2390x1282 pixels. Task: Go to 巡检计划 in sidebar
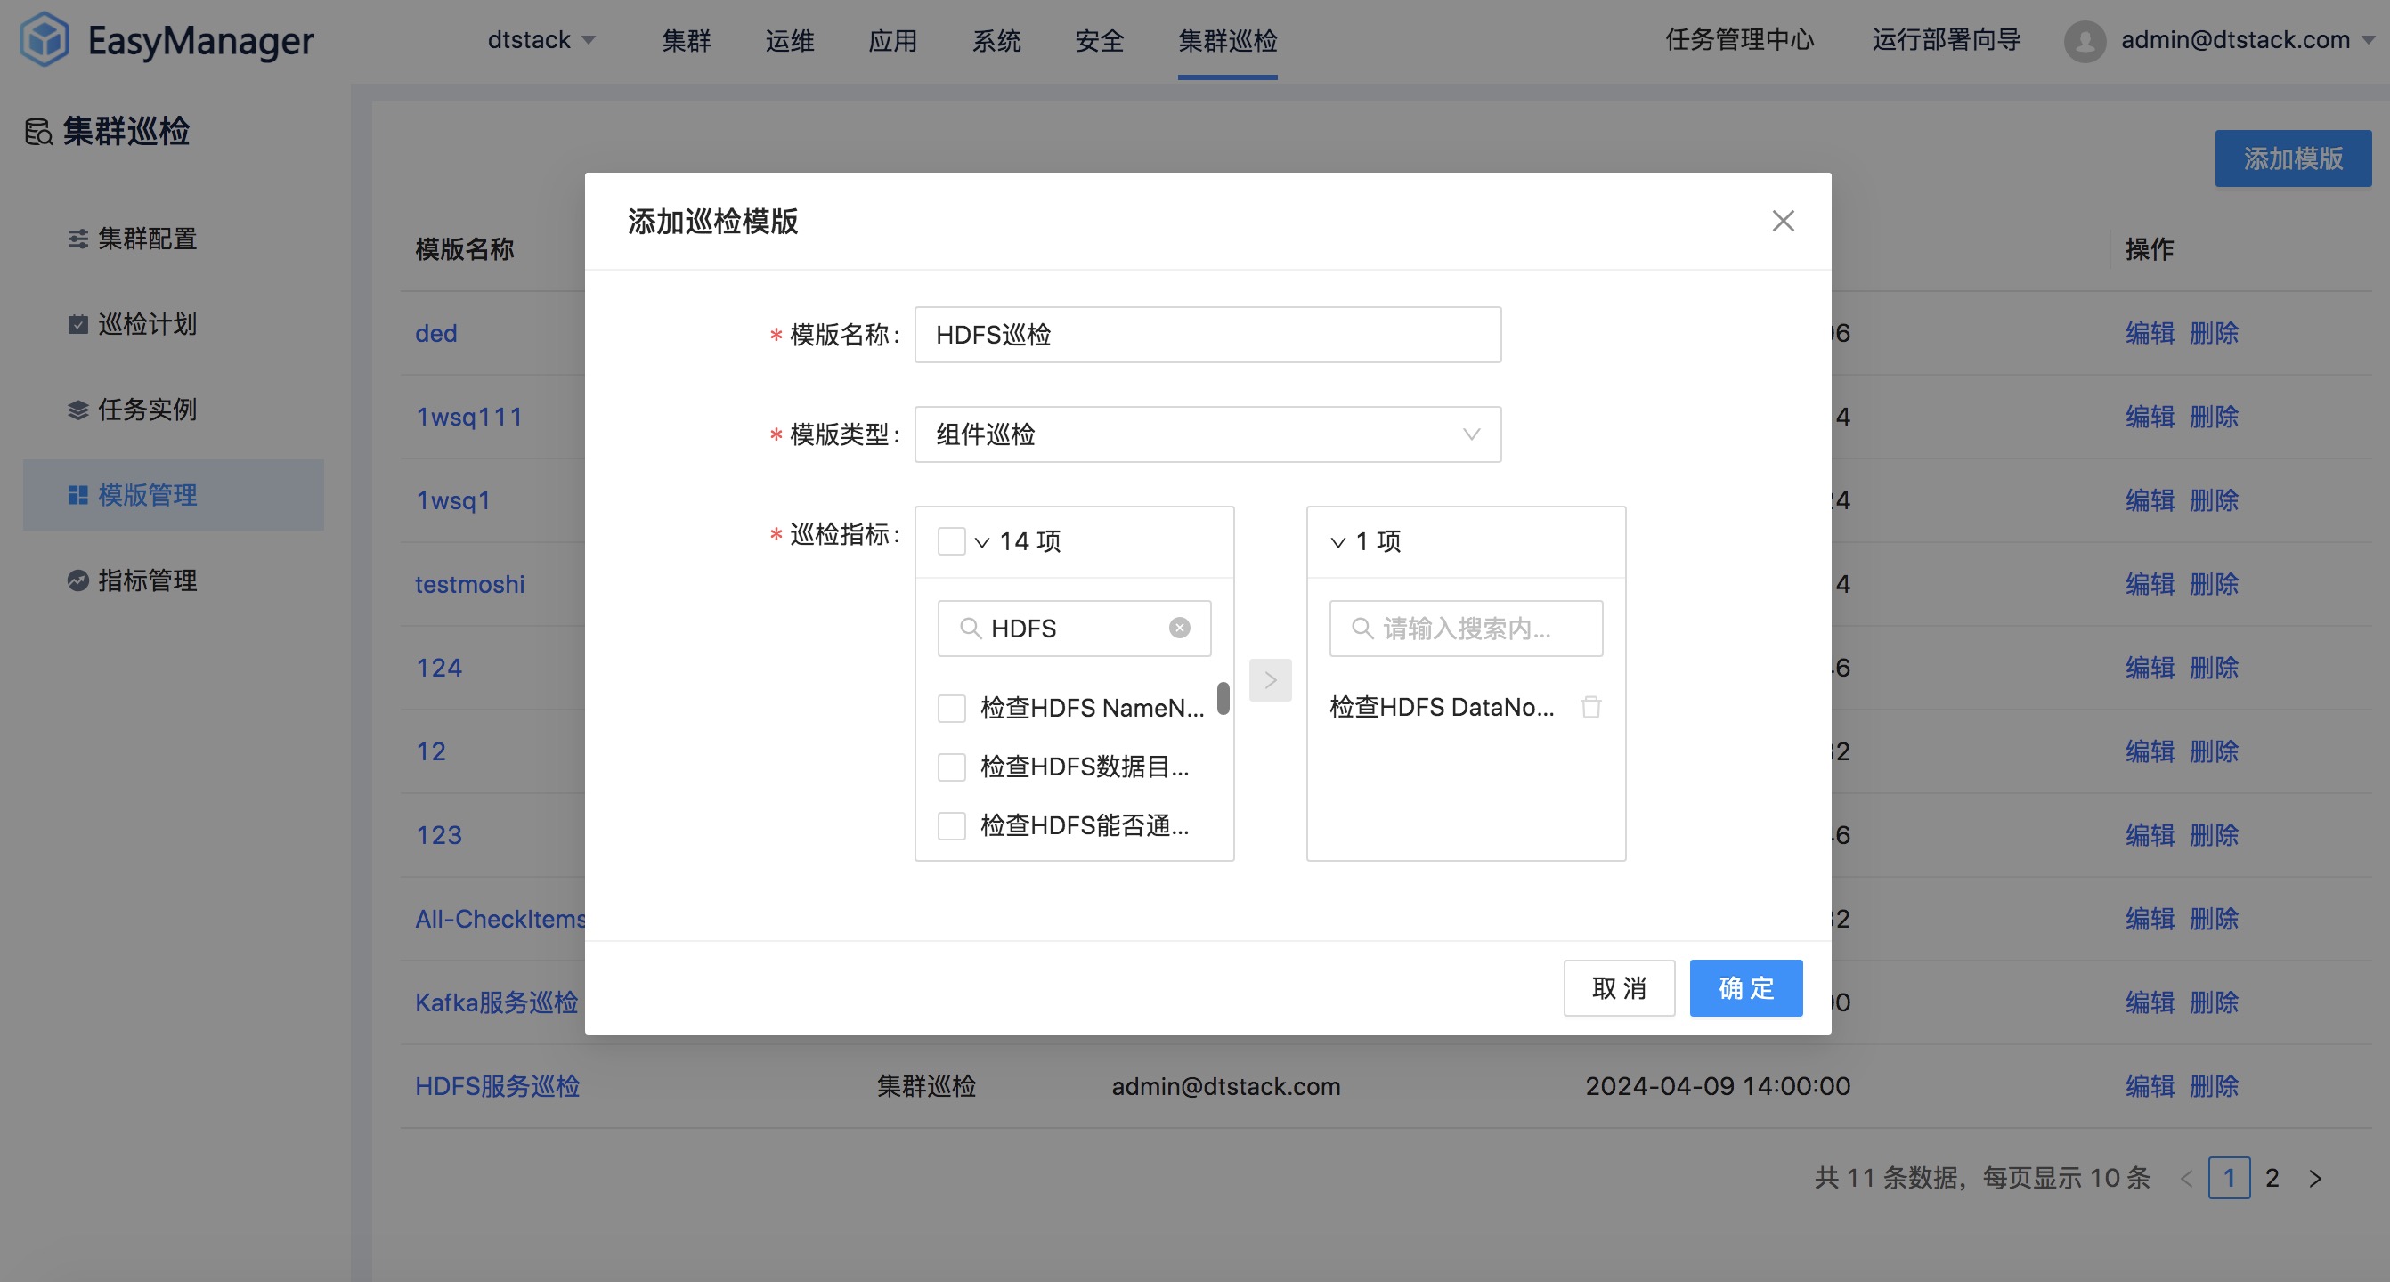(x=148, y=325)
